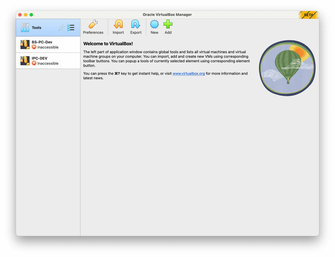The image size is (335, 257).
Task: Click Inaccessible text under IPC-DEV
Action: (48, 63)
